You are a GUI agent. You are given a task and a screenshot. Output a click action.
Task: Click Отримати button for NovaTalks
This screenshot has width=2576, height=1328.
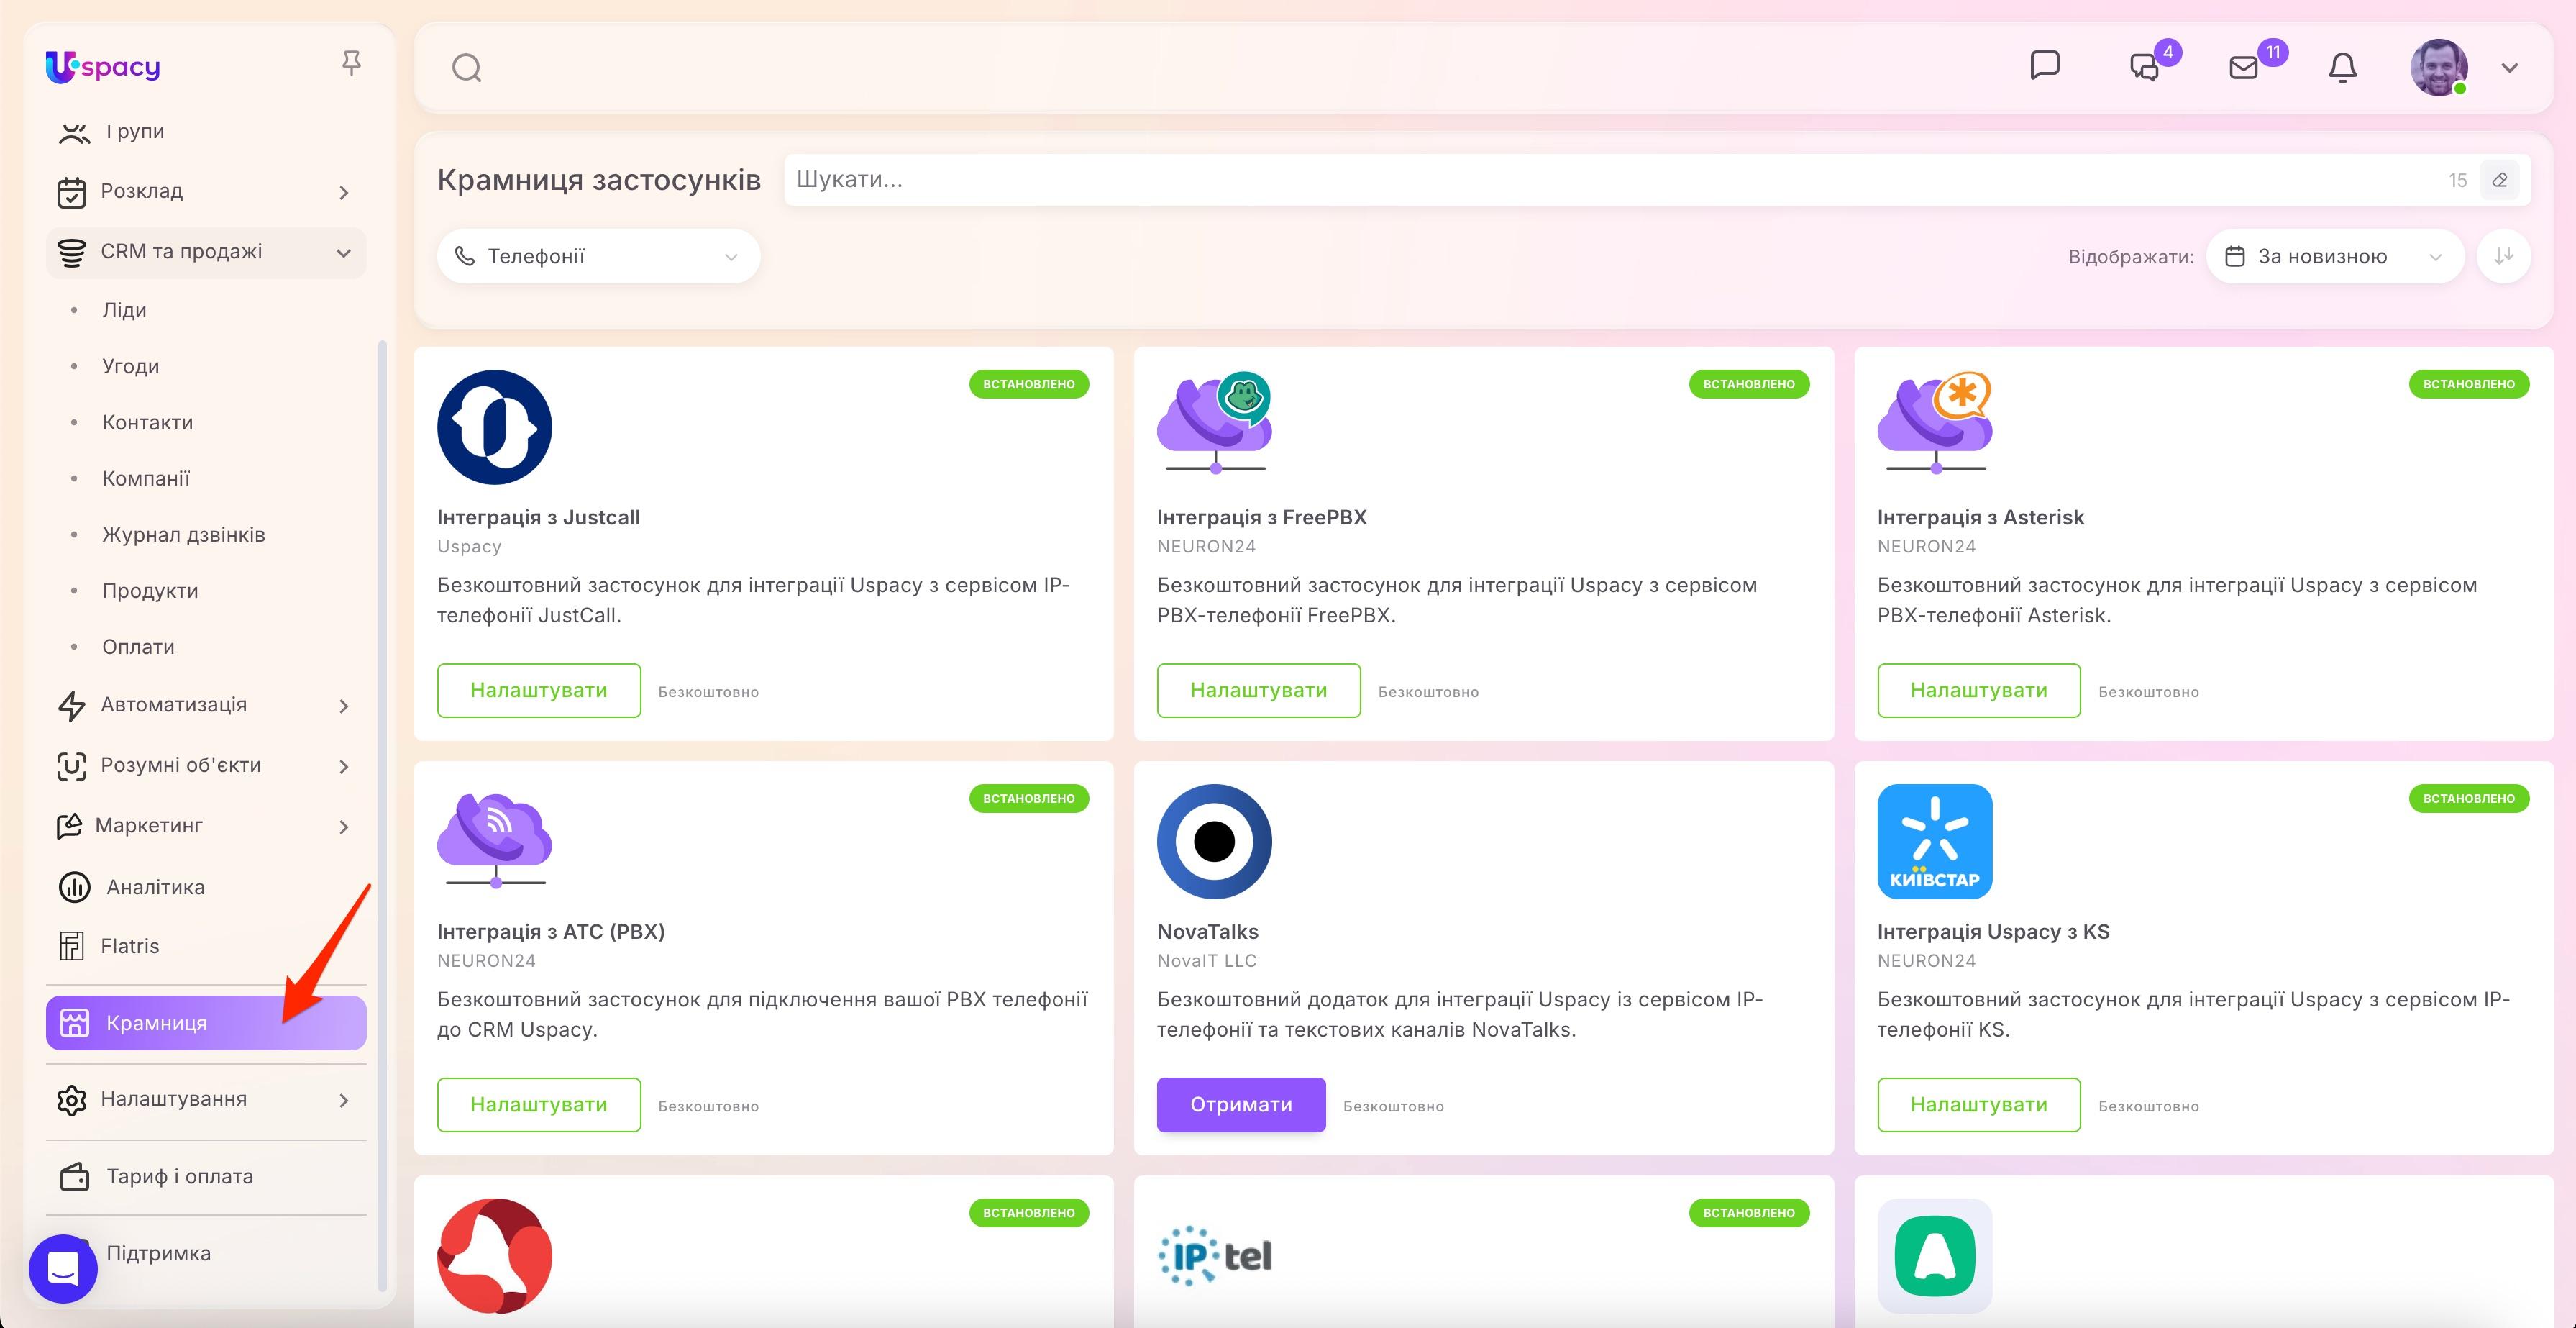click(x=1241, y=1104)
